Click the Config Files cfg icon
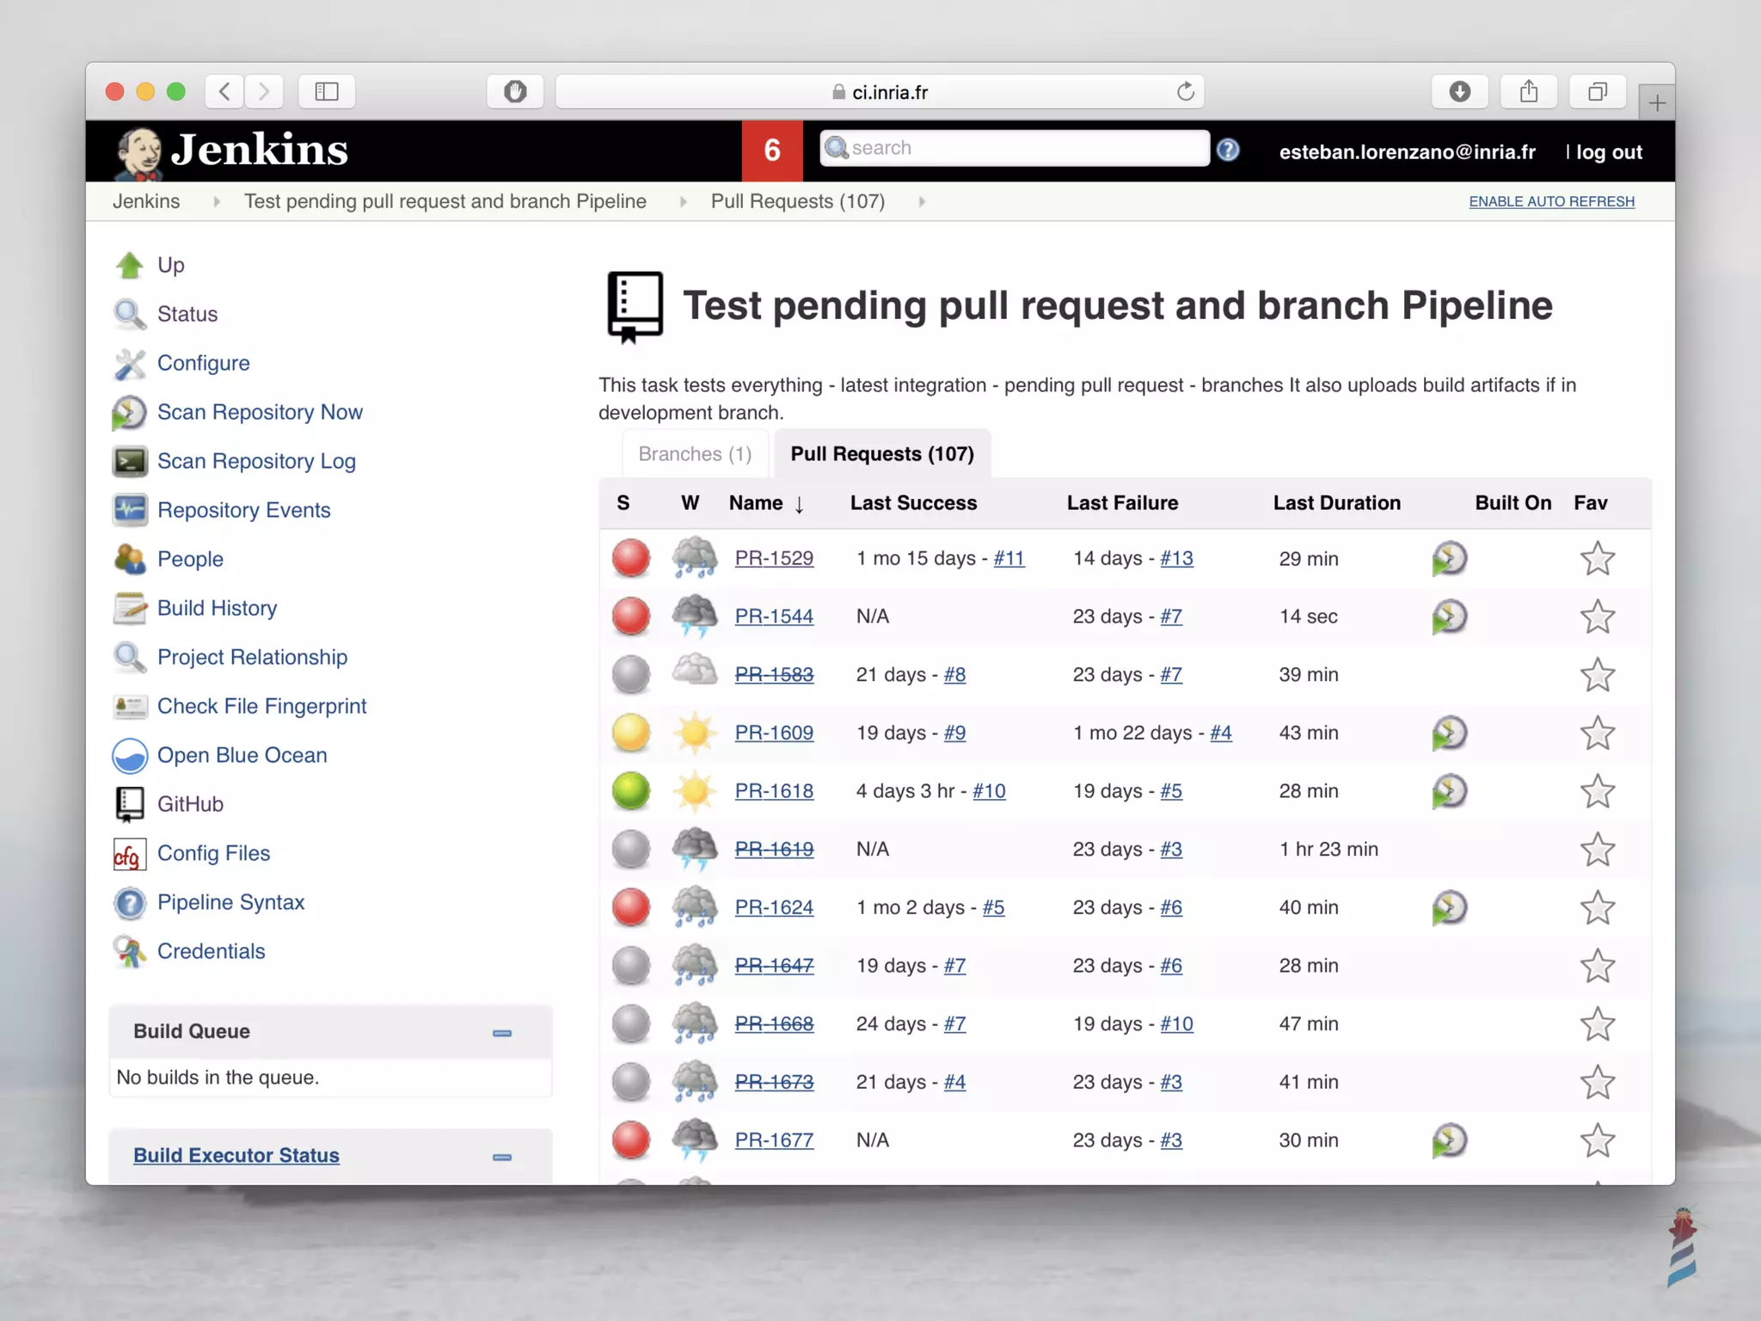 pos(129,855)
